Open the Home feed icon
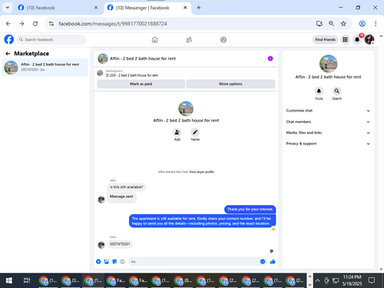The width and height of the screenshot is (384, 288). (155, 40)
